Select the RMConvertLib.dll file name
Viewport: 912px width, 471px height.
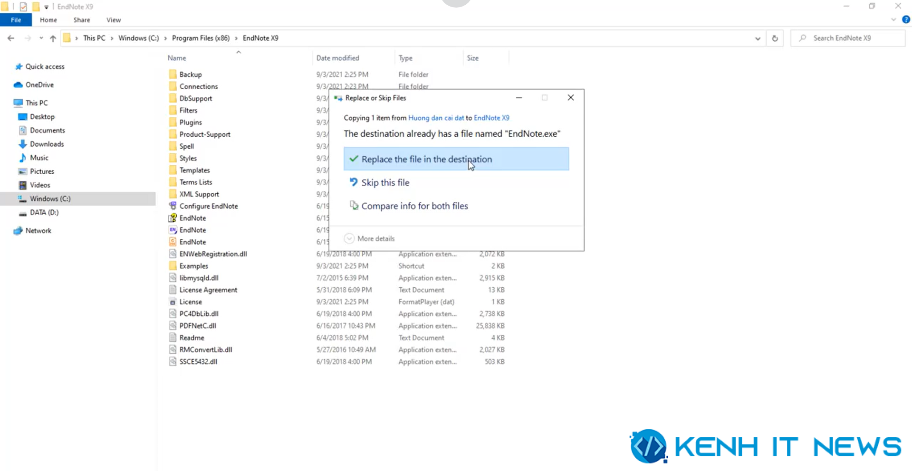point(206,349)
